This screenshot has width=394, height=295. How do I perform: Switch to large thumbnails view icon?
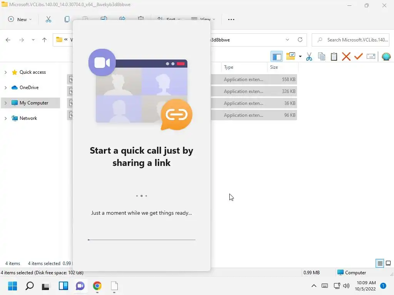[x=388, y=263]
